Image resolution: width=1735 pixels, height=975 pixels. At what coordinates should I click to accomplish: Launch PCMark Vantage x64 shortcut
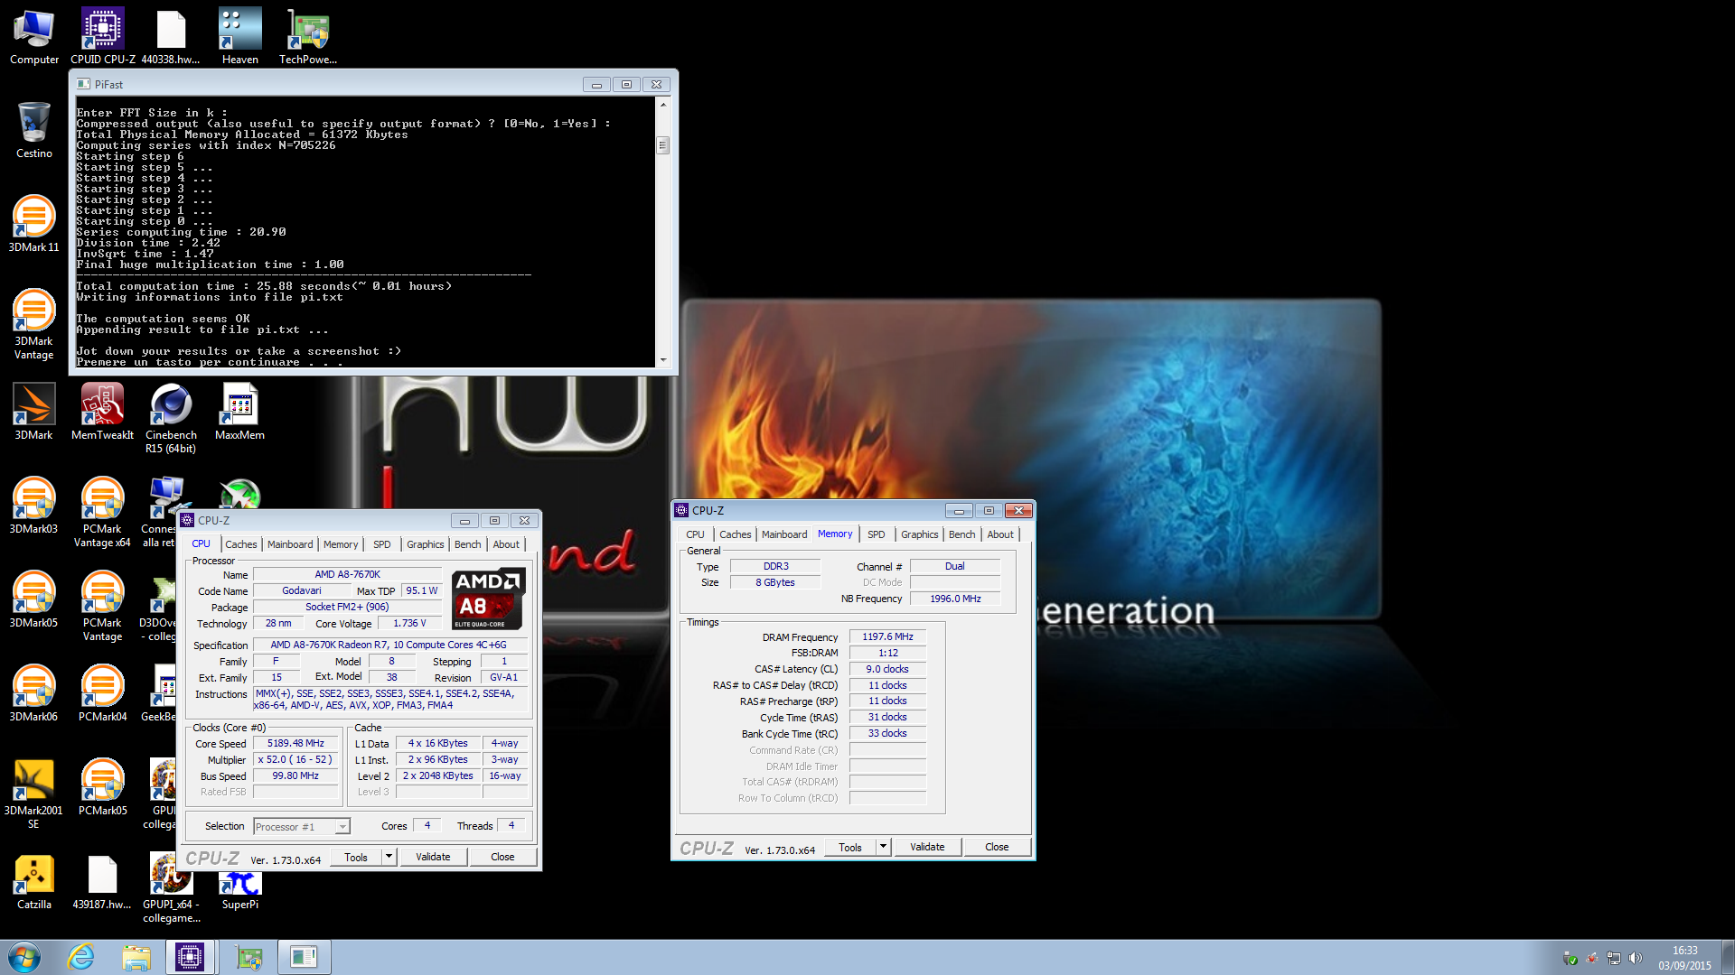click(102, 513)
